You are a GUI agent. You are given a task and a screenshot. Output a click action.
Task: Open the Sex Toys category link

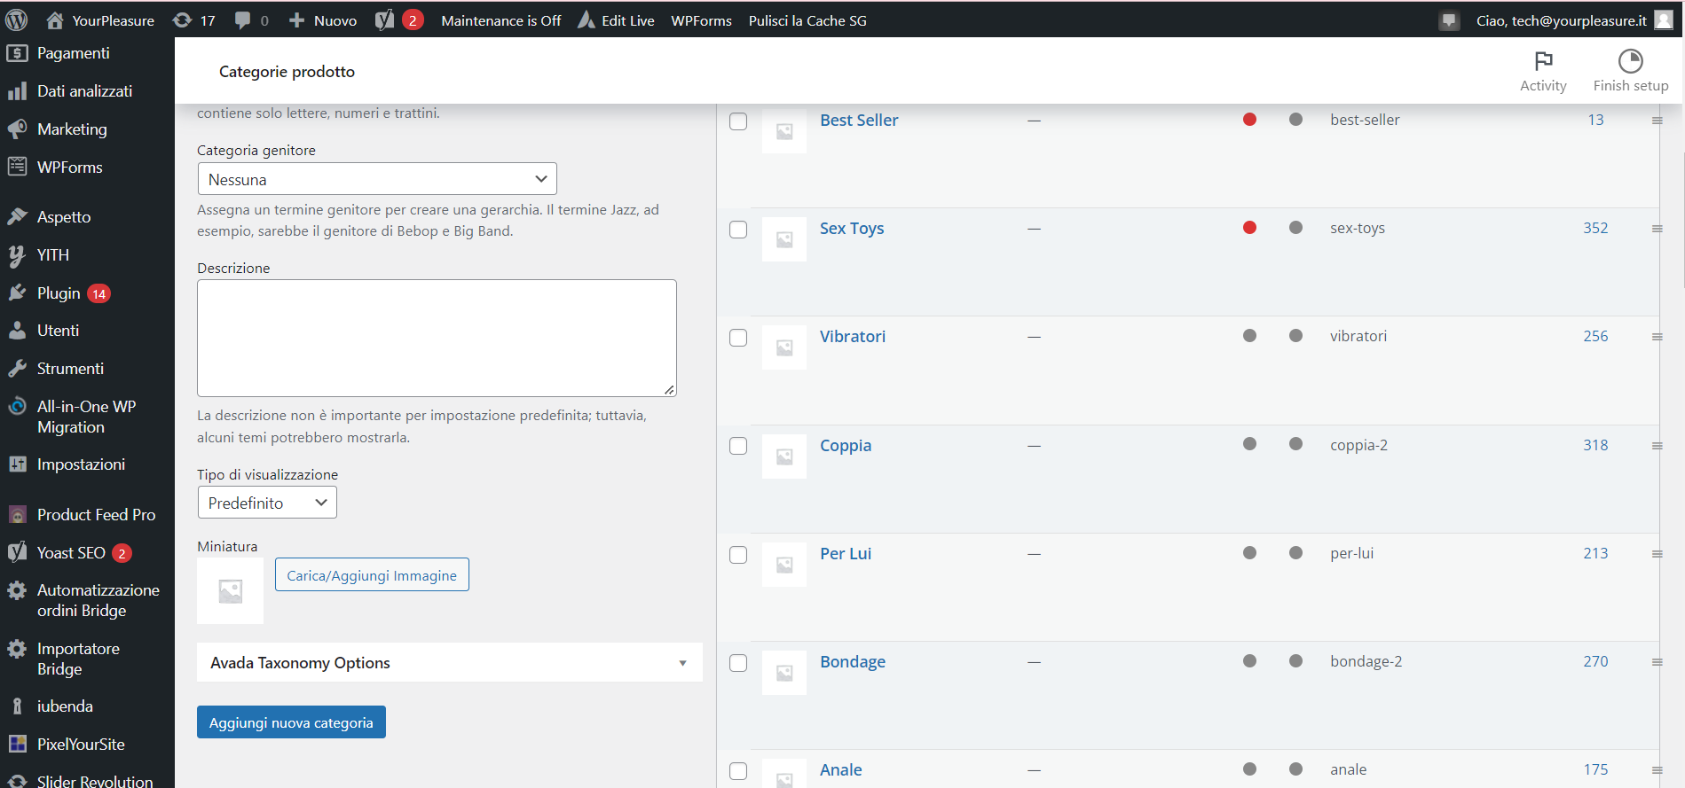point(852,229)
